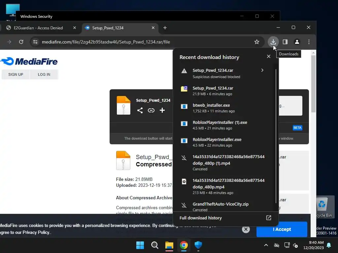Open btweb_installer.exe download entry
338x253 pixels.
coord(224,108)
